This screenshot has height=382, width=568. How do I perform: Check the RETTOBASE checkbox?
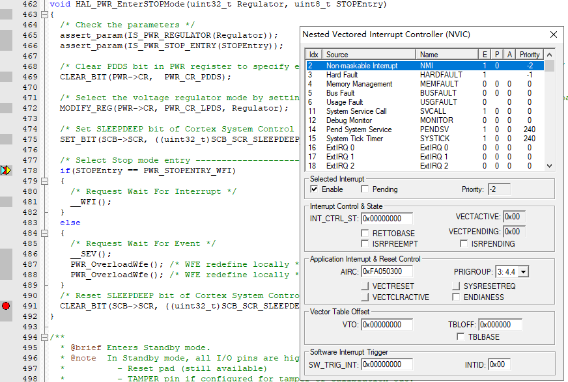365,234
